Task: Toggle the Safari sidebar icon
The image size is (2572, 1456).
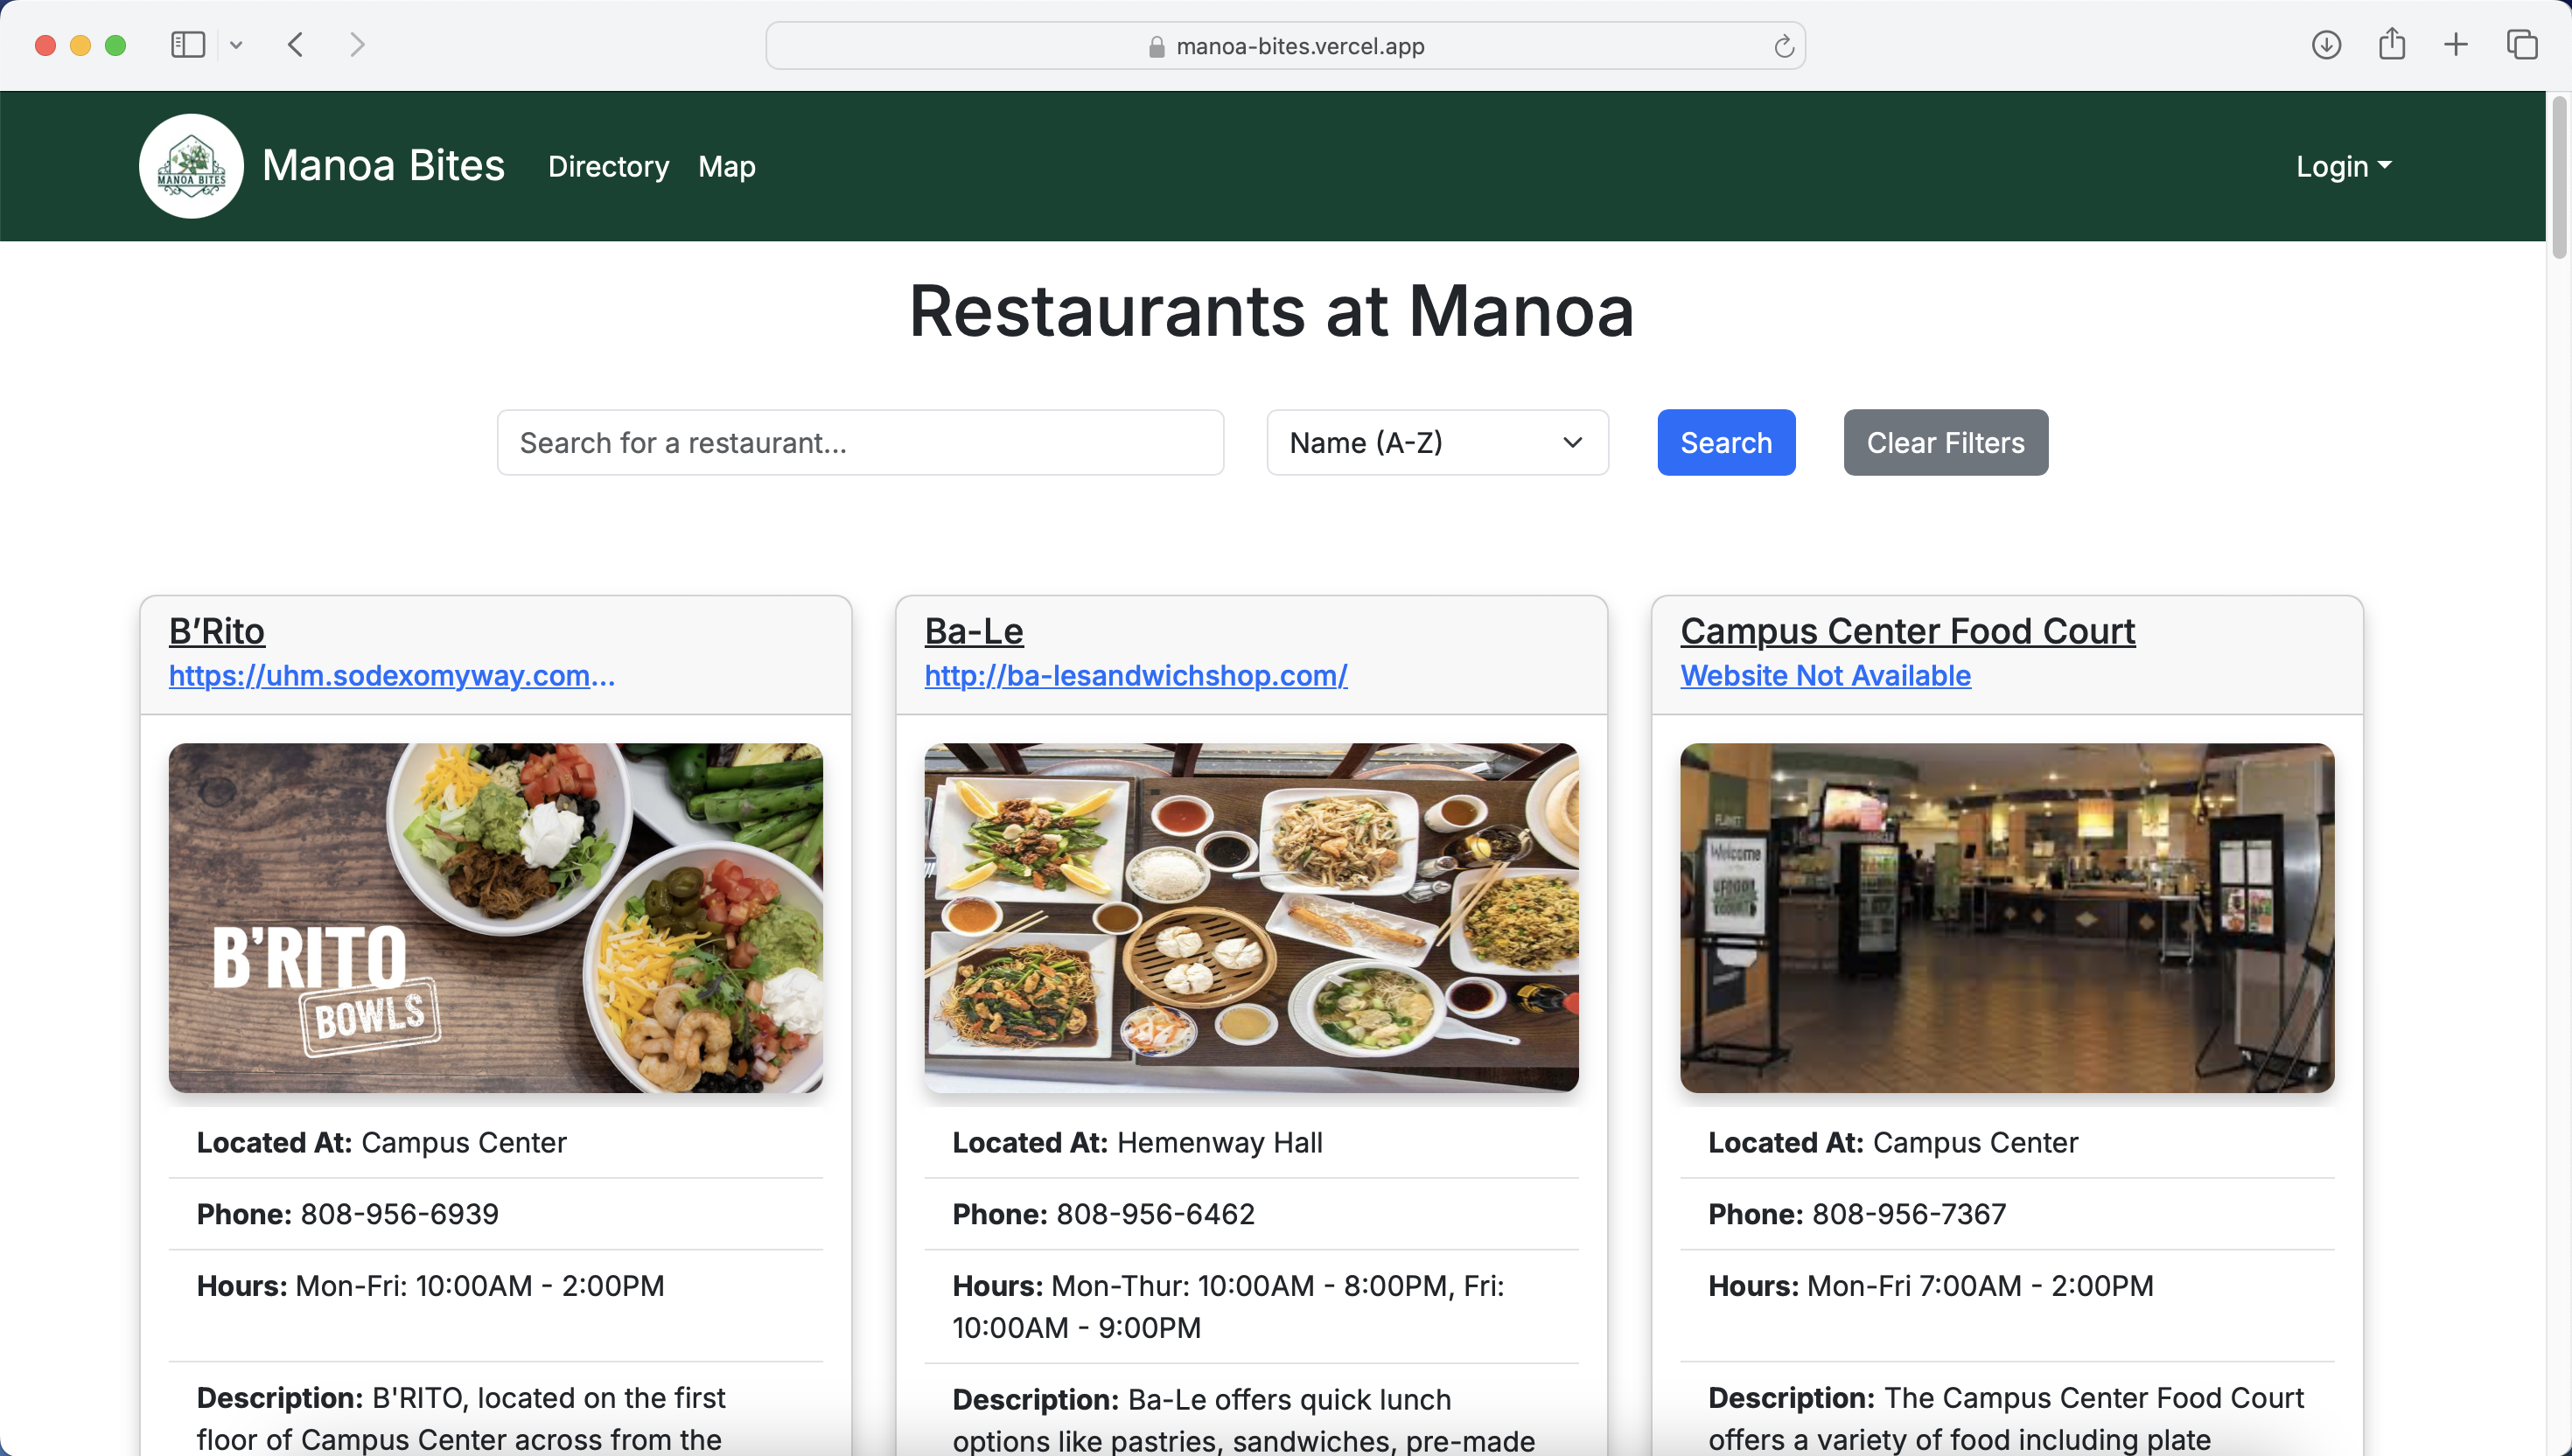Action: (188, 45)
